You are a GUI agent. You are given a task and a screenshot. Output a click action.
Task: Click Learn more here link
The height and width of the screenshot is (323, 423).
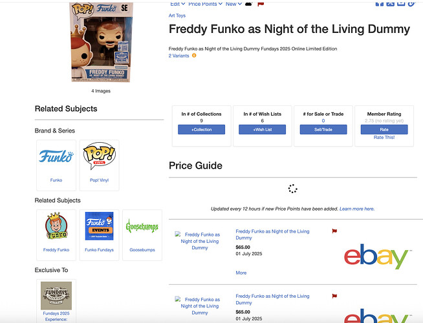point(357,209)
